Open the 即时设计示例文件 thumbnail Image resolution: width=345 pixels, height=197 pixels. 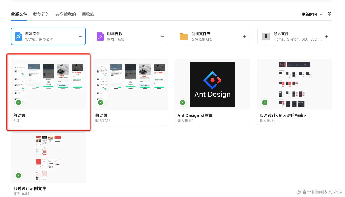[x=48, y=158]
